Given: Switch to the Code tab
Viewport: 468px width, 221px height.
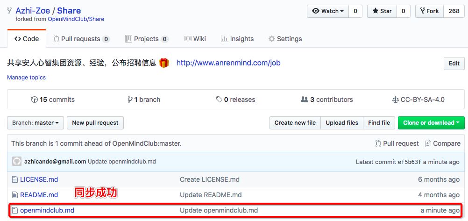Looking at the screenshot, I should click(x=27, y=39).
